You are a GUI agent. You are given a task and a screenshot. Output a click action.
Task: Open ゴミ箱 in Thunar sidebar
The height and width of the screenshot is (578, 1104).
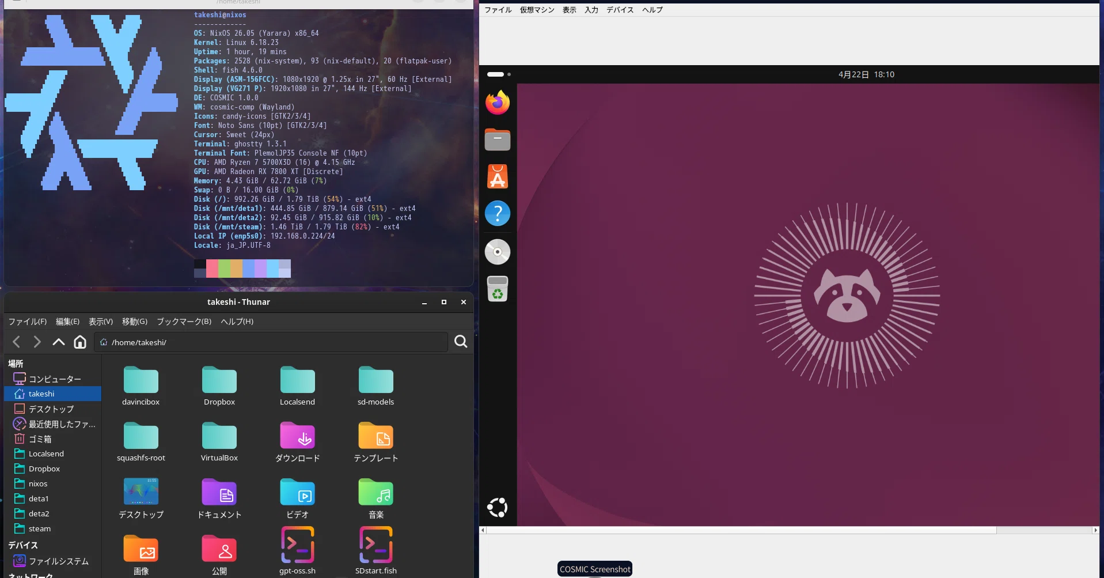(x=53, y=439)
